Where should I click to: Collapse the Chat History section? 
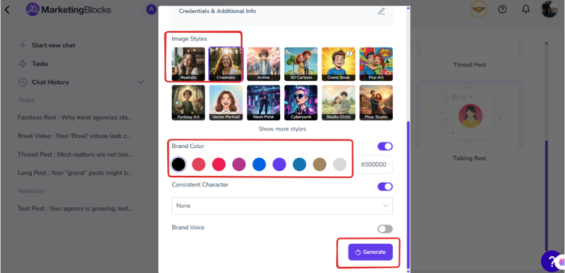[141, 83]
